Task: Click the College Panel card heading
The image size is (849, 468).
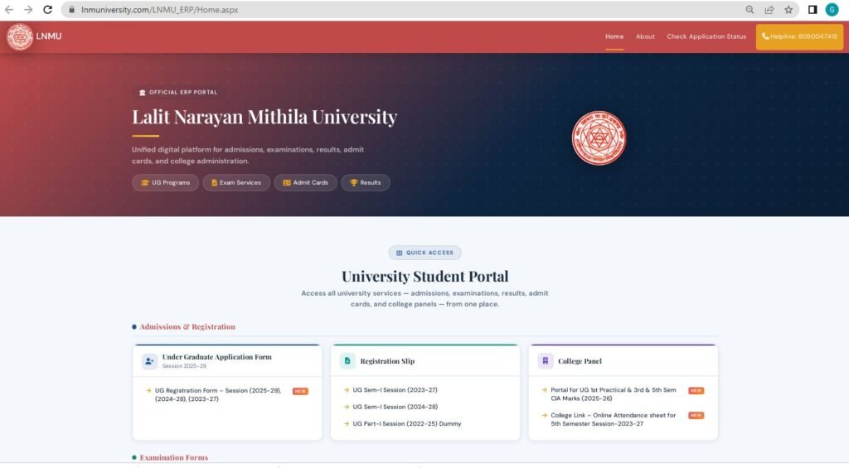Action: pos(580,361)
